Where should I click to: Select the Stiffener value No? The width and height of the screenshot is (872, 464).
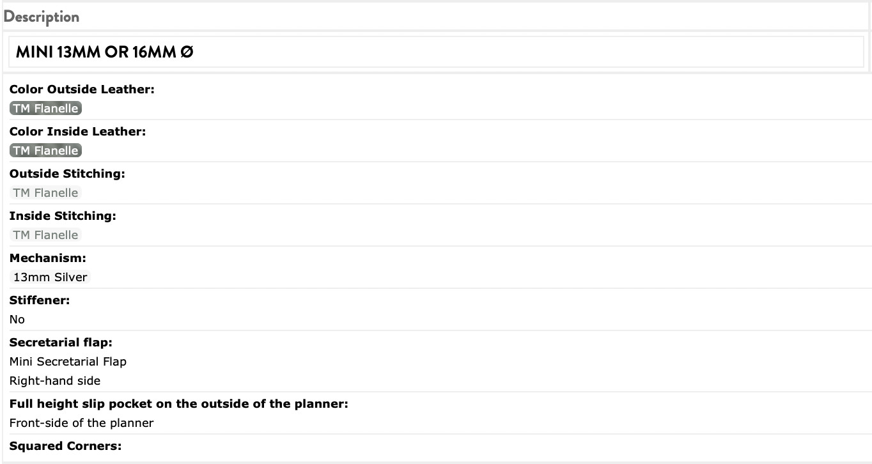point(17,320)
